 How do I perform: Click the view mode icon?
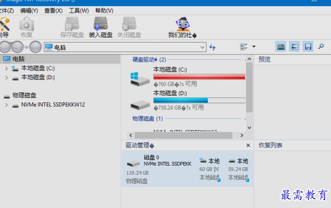[244, 47]
